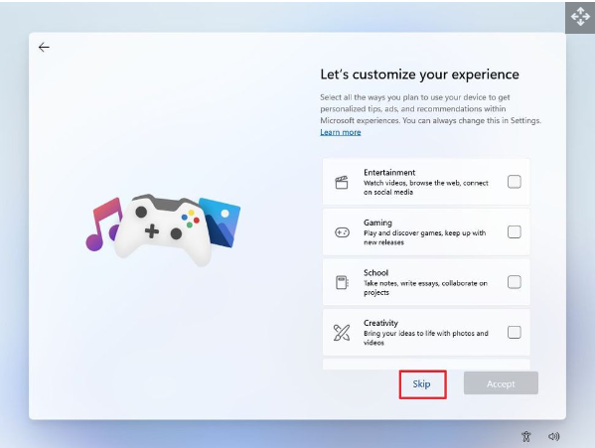Click the game controller illustration

pos(163,228)
